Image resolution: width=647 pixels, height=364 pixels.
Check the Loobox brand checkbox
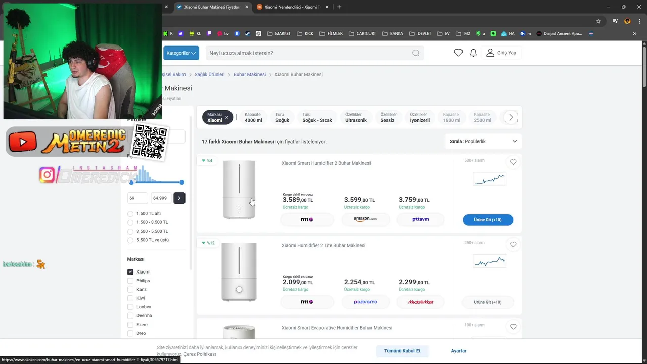tap(130, 307)
